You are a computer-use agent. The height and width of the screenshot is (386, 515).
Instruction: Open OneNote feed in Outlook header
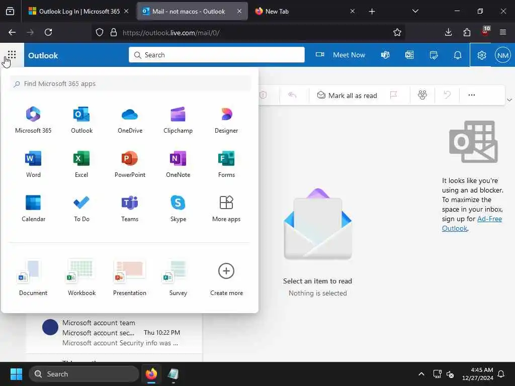click(409, 55)
